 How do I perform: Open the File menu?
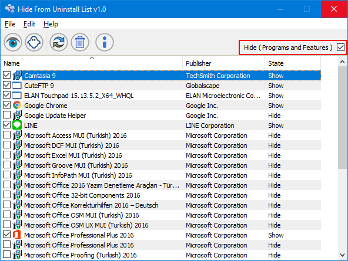pos(10,24)
